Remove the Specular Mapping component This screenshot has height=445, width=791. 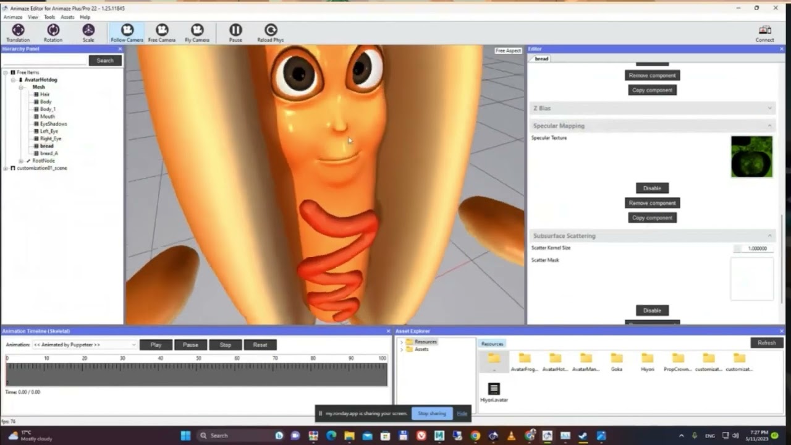tap(652, 203)
